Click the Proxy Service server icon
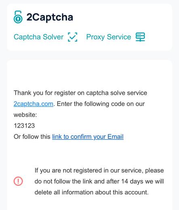 140,37
